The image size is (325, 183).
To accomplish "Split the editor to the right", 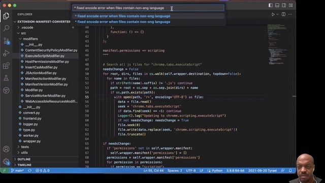I will (x=283, y=14).
